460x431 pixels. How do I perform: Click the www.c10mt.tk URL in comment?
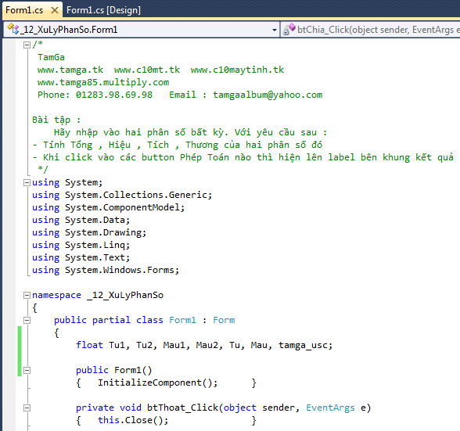(147, 70)
